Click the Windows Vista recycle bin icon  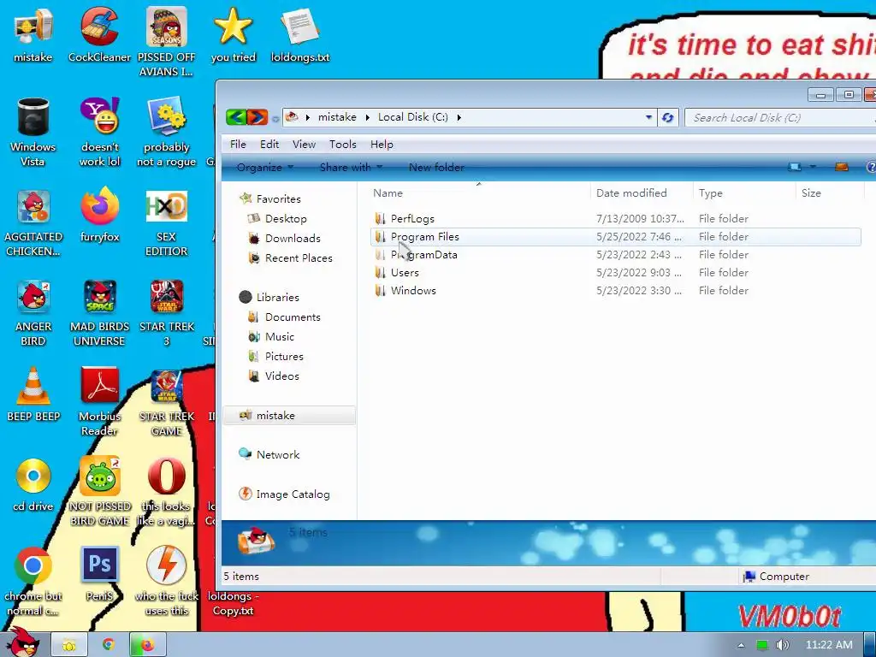(x=33, y=133)
